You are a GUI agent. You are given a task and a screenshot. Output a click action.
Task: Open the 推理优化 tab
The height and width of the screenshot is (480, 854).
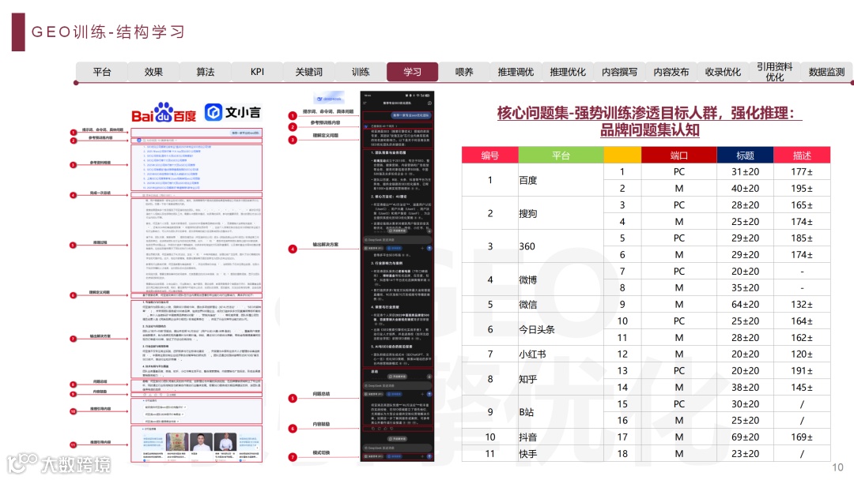point(568,72)
